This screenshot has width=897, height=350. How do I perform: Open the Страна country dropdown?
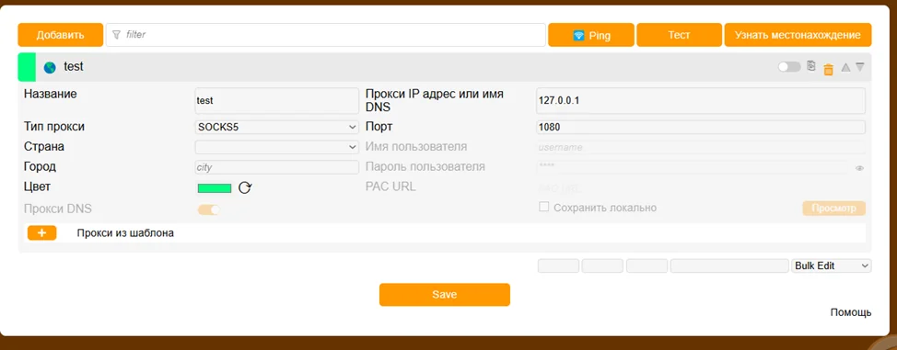point(277,147)
